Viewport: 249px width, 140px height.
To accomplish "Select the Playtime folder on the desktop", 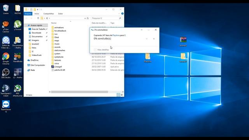I will pyautogui.click(x=148, y=58).
